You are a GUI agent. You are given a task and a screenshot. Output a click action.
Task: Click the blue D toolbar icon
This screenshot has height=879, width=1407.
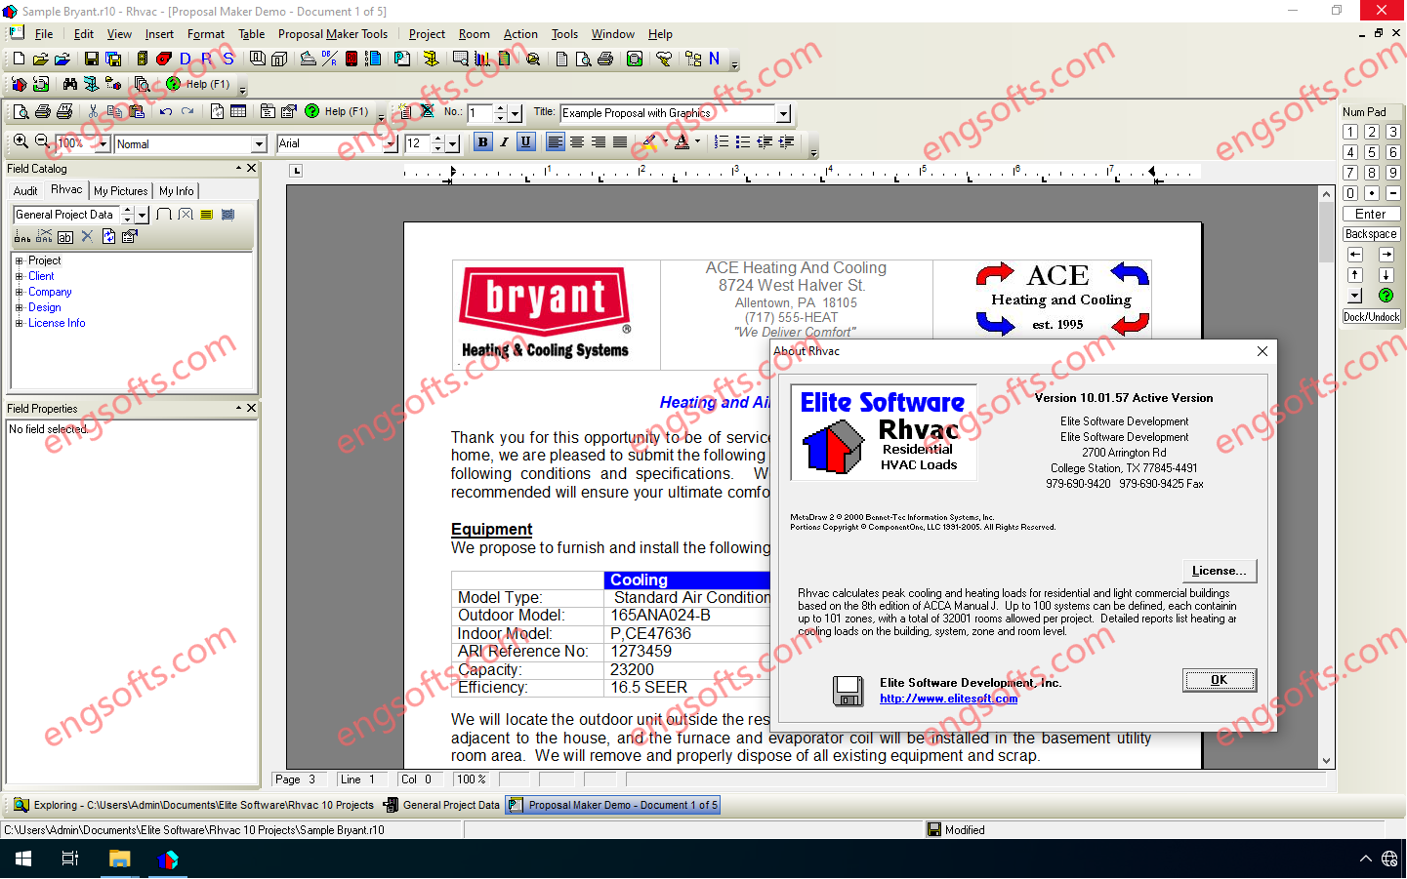(186, 60)
